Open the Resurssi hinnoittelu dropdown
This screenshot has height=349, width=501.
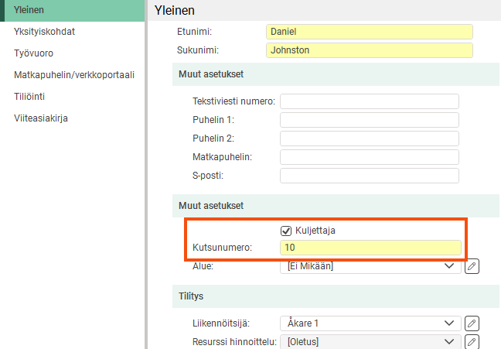click(370, 341)
